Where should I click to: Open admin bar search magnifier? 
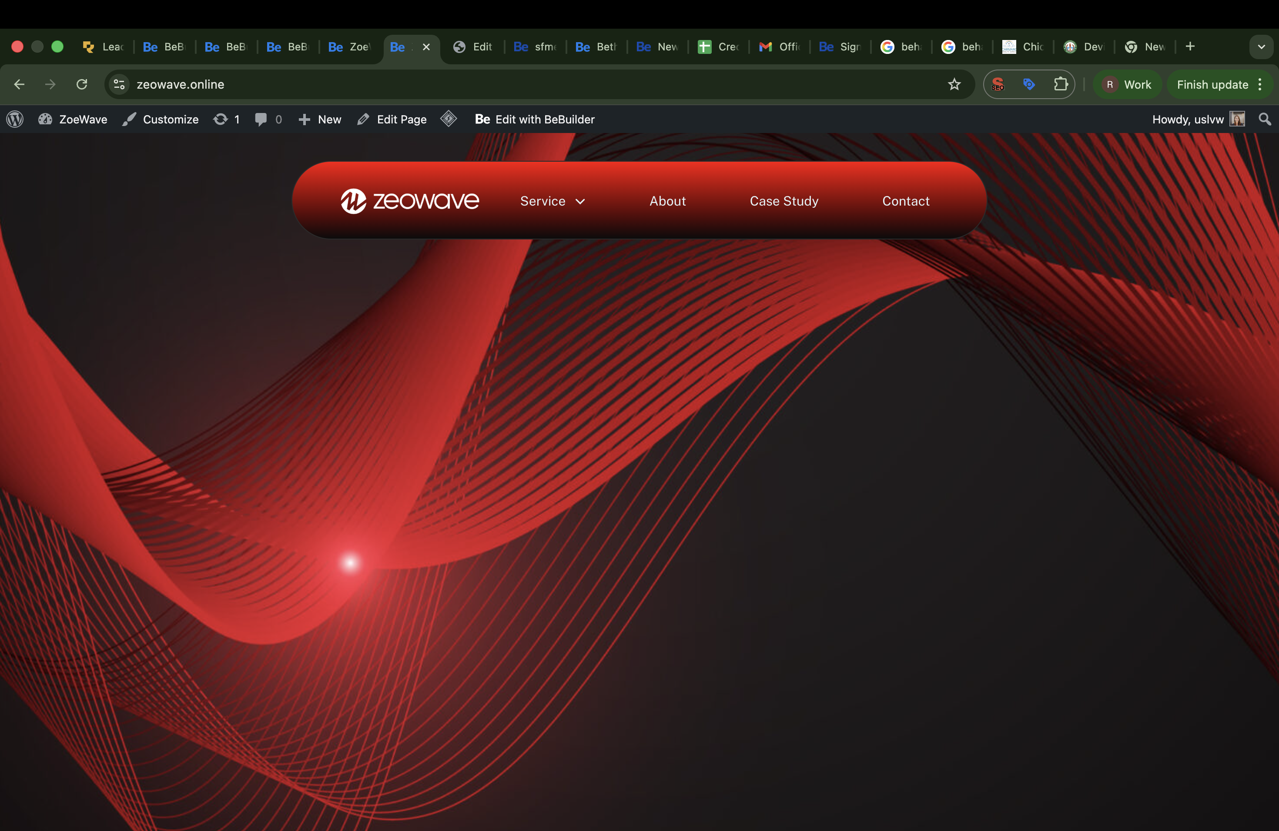(1265, 119)
